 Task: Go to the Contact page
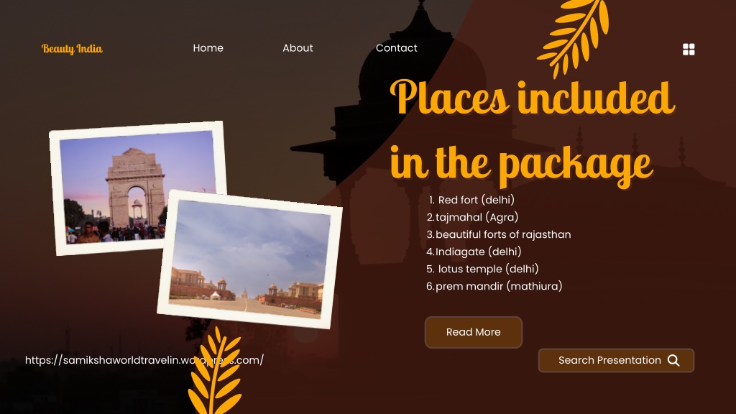coord(396,48)
